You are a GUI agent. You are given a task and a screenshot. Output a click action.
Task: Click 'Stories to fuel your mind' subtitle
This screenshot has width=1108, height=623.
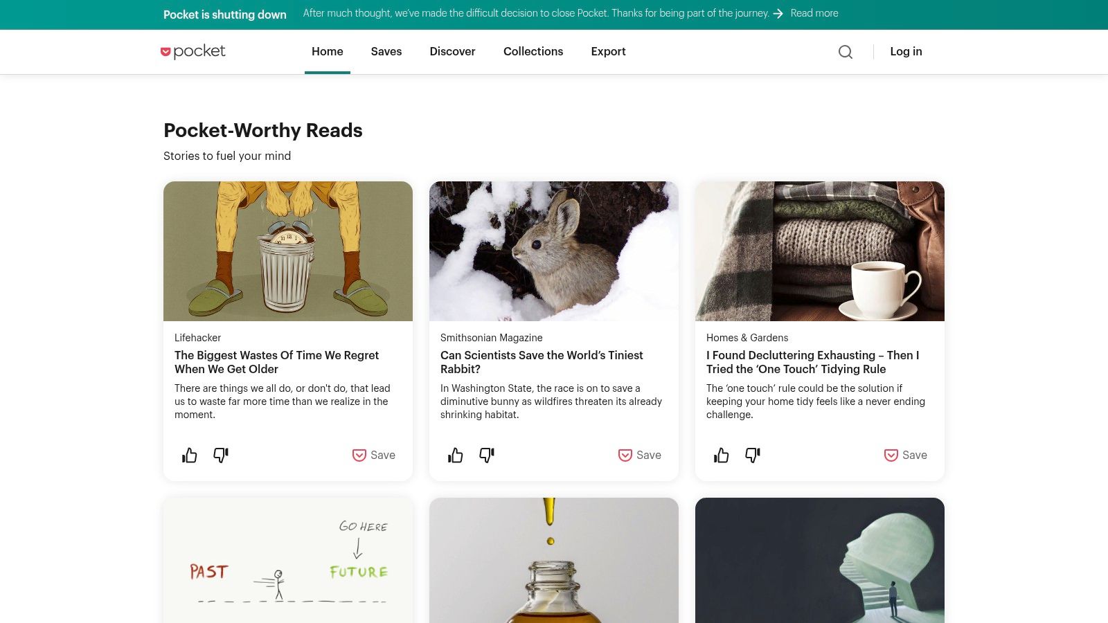(227, 156)
